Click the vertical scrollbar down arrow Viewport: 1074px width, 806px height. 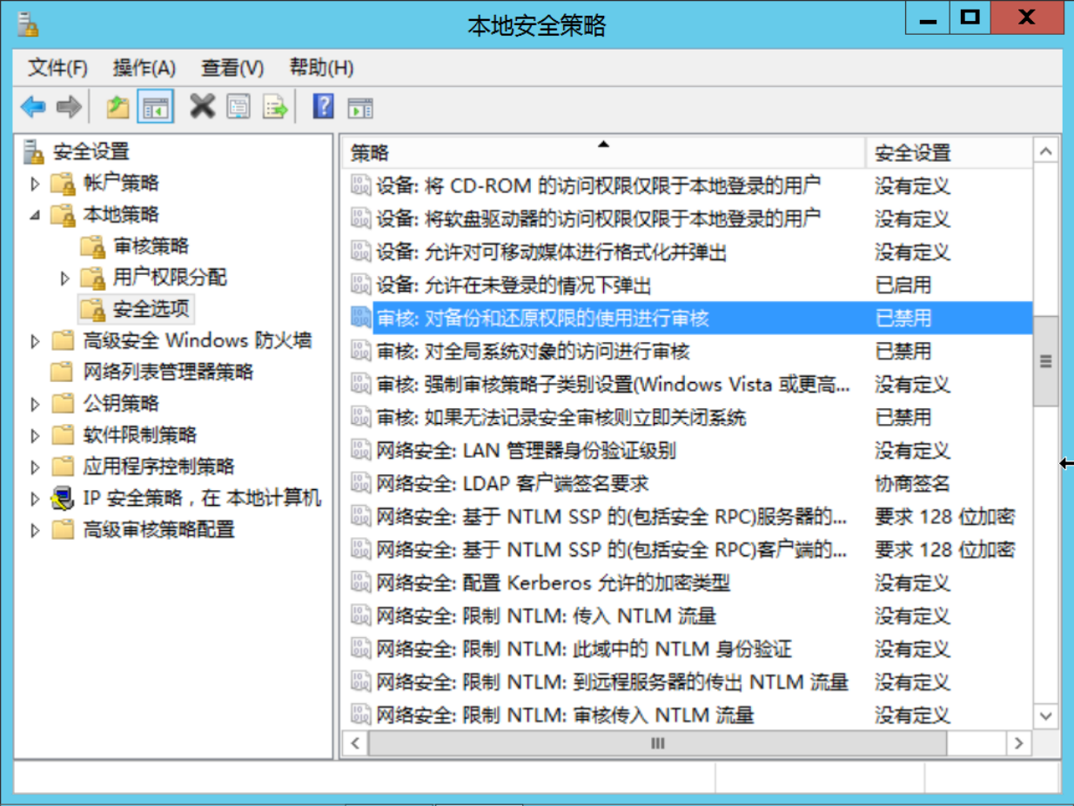(x=1044, y=715)
